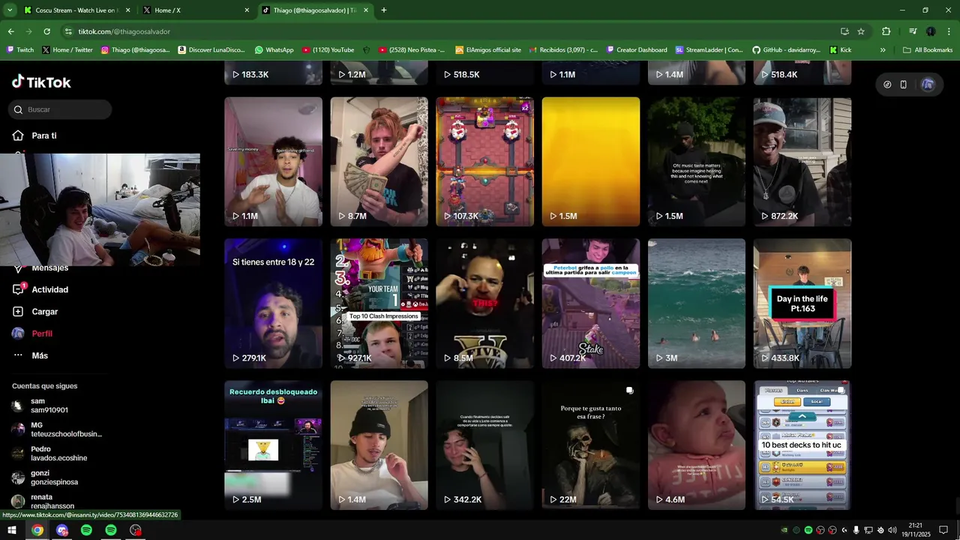This screenshot has width=960, height=540.
Task: Open the Windows notification center icon
Action: 943,530
